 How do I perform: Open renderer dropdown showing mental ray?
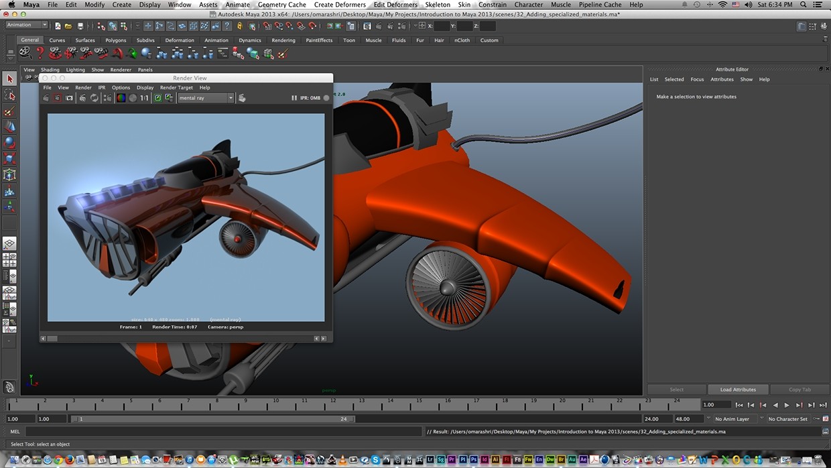click(x=206, y=98)
